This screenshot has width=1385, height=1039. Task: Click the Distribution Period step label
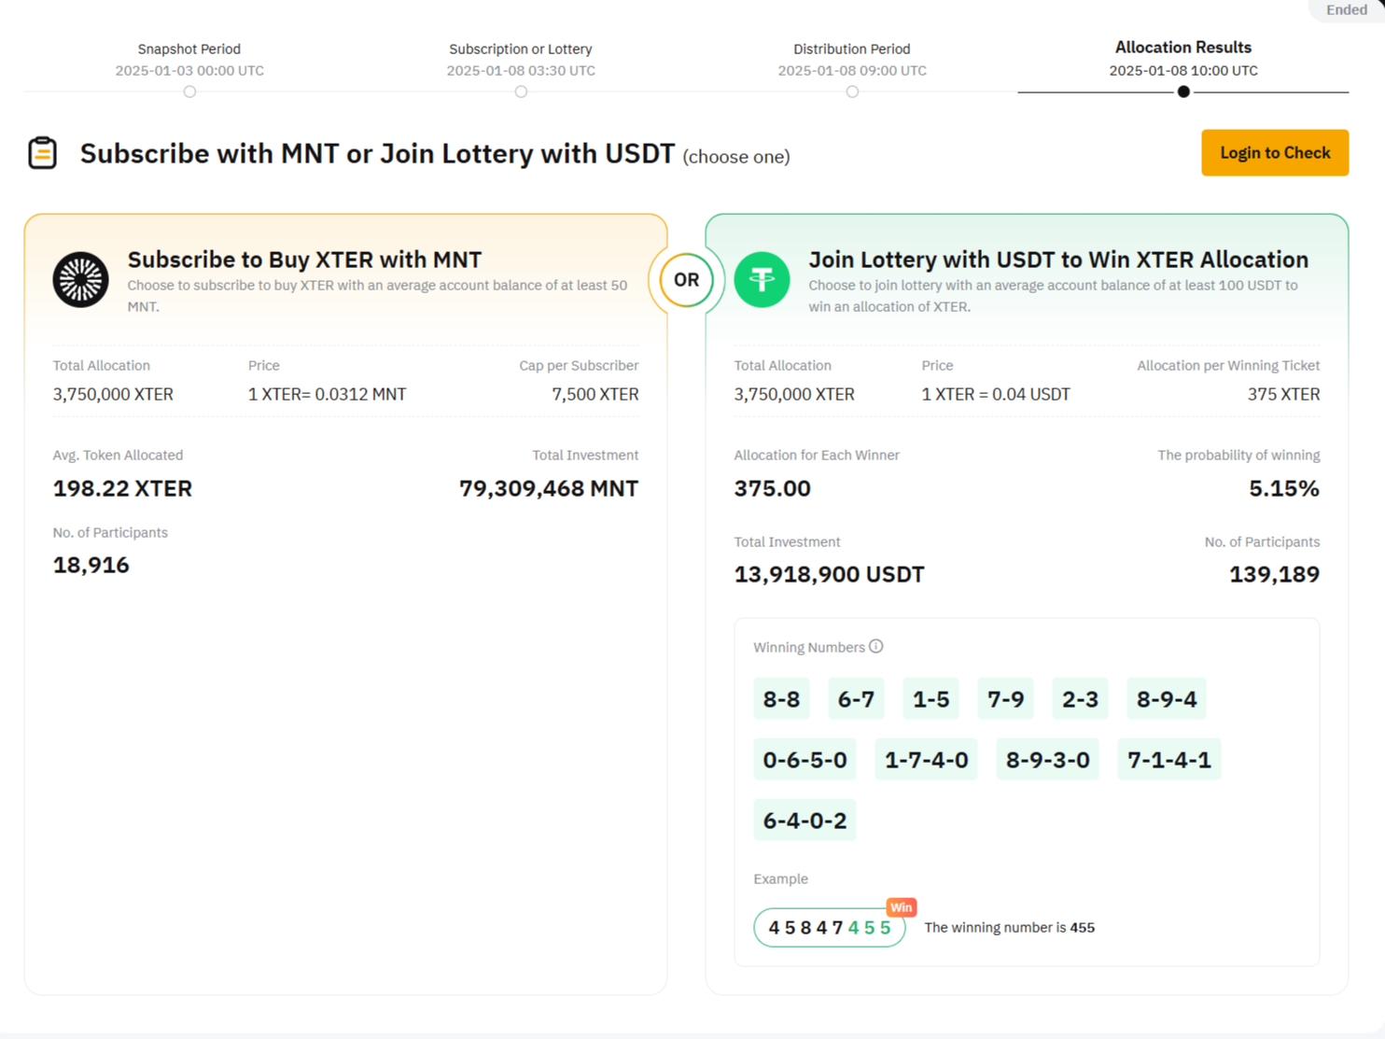pos(852,49)
